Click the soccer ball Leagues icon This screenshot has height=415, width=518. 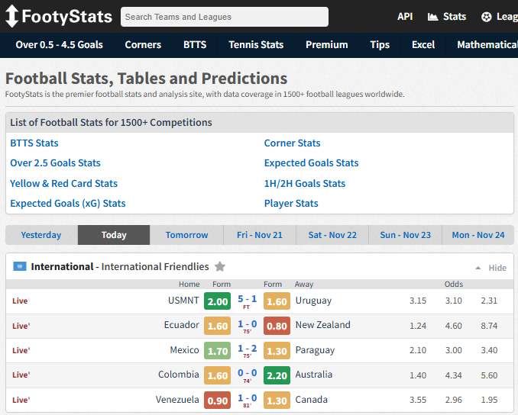click(487, 17)
